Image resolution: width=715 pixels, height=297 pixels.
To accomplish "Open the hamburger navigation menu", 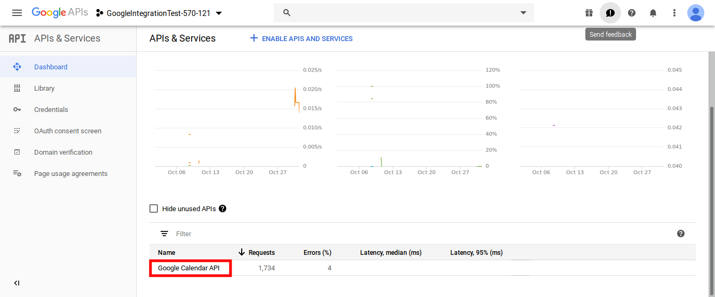I will (17, 13).
